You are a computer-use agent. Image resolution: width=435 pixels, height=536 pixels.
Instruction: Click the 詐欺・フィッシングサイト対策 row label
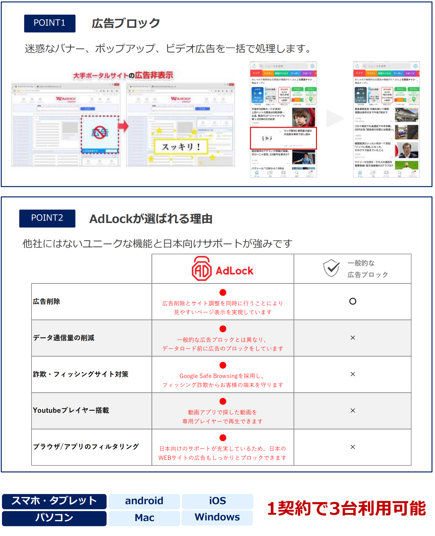click(81, 374)
